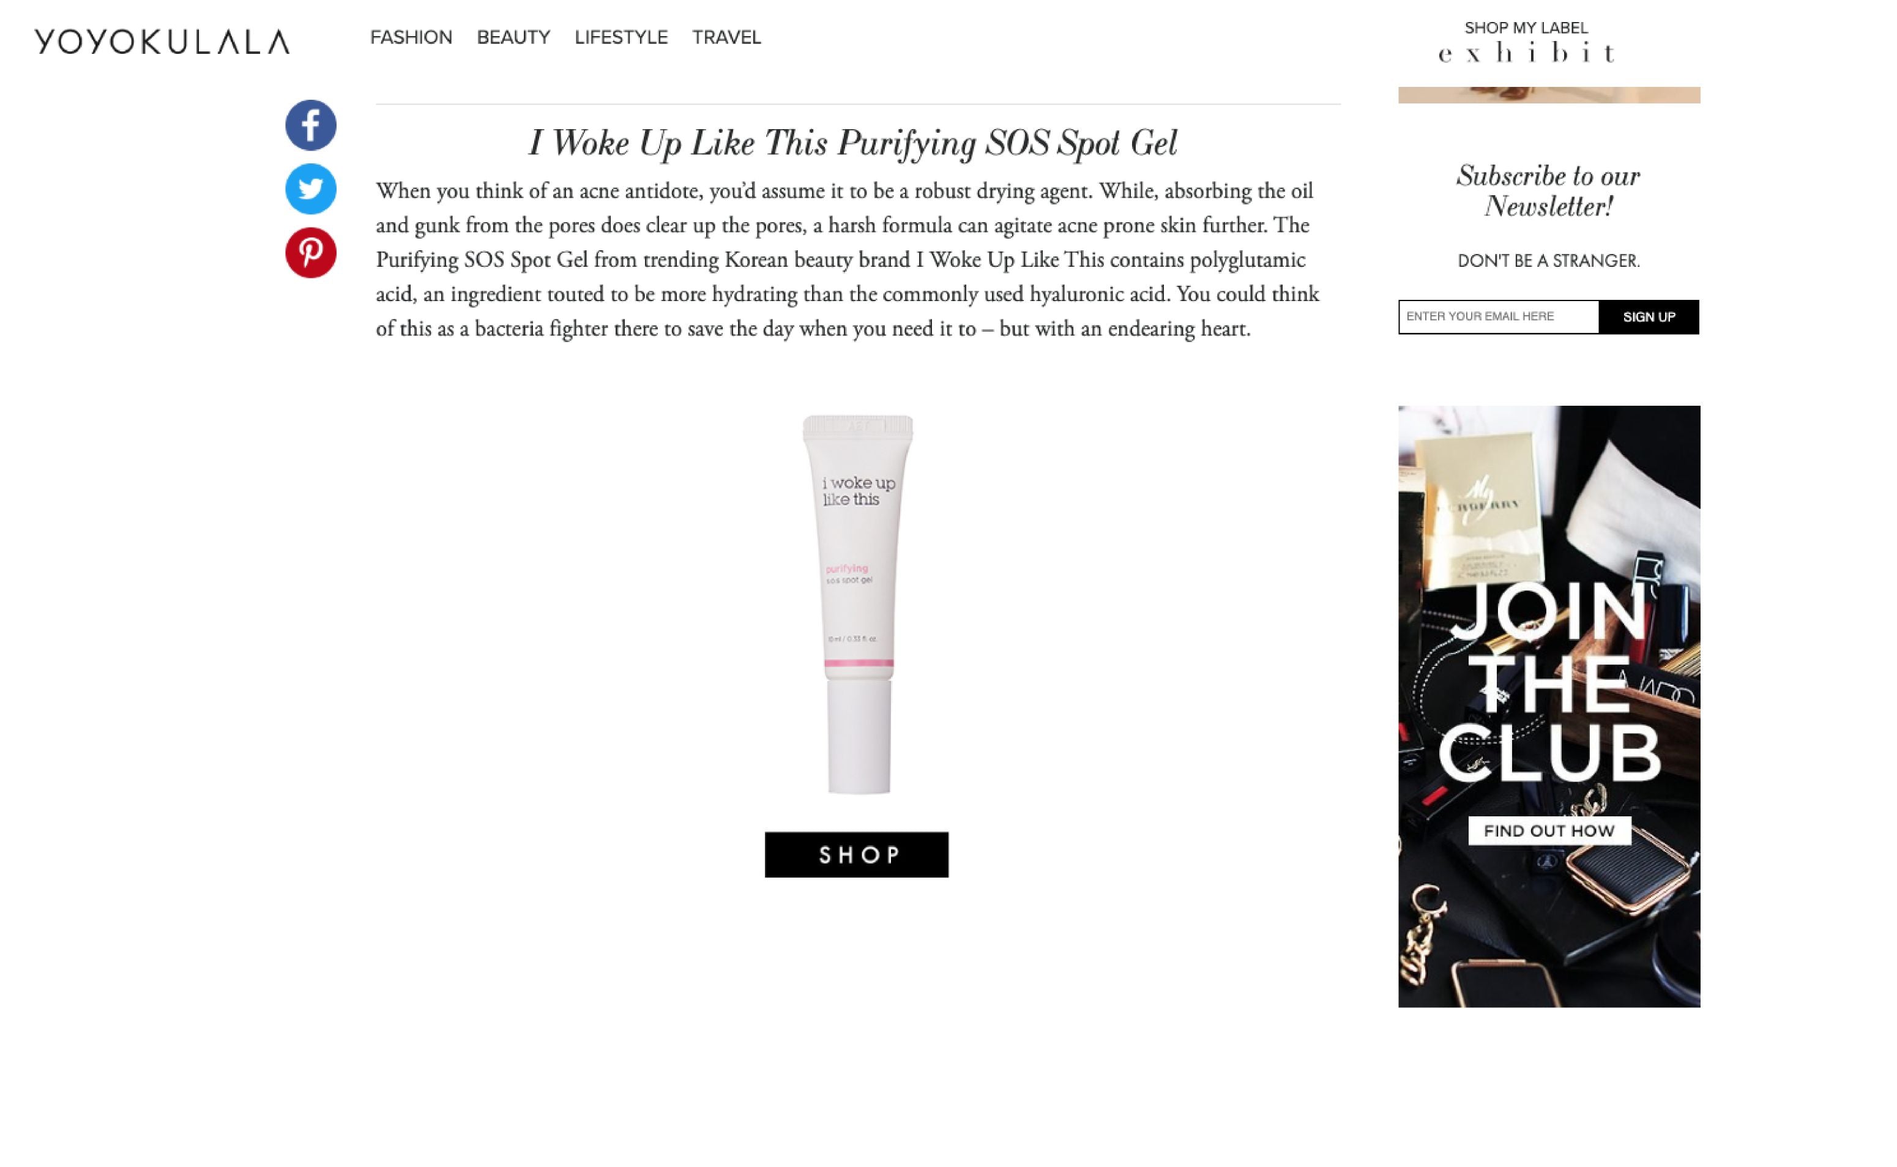Share the article on Facebook

pyautogui.click(x=311, y=125)
